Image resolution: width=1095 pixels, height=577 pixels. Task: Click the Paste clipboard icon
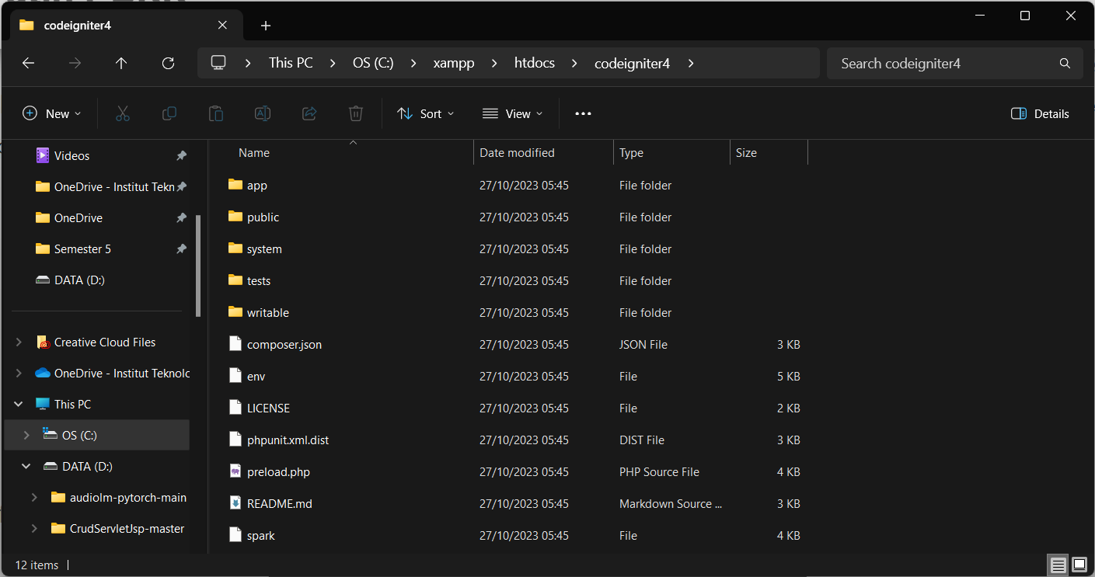tap(216, 113)
